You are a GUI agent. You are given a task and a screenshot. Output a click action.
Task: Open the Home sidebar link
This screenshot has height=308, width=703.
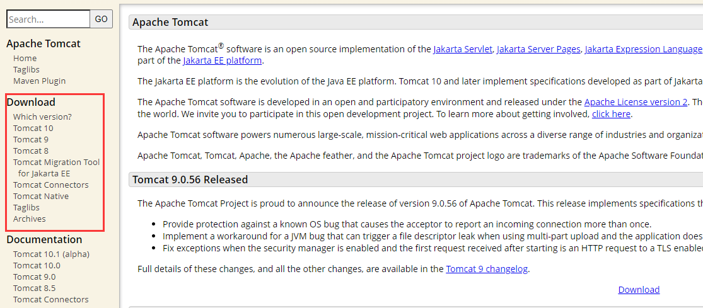(25, 58)
